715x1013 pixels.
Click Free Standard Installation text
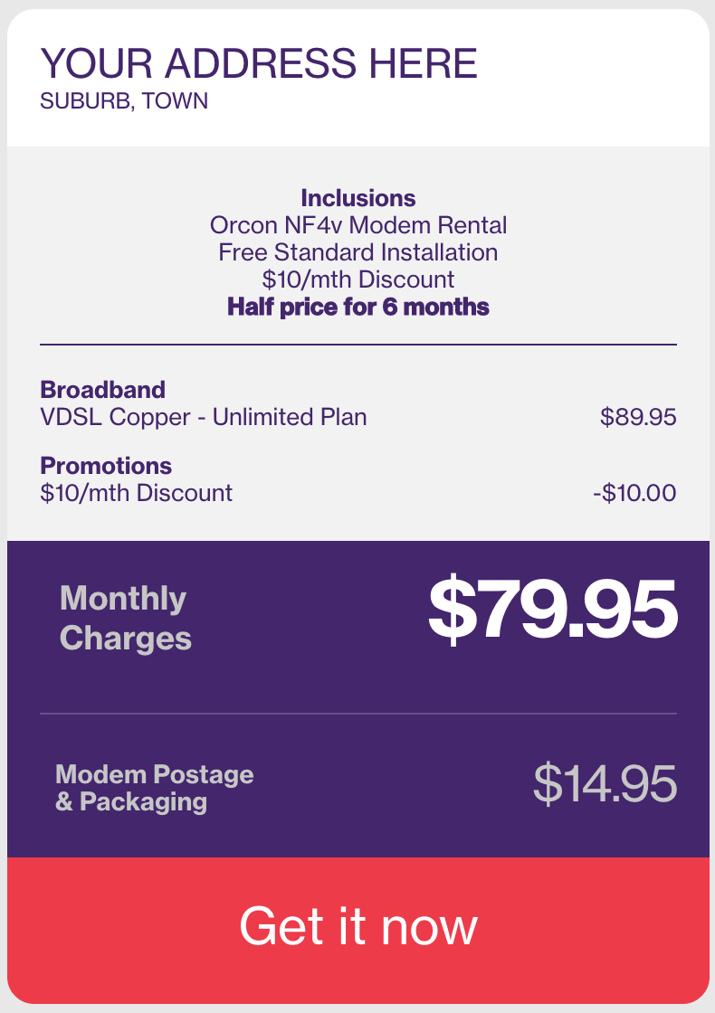coord(358,252)
